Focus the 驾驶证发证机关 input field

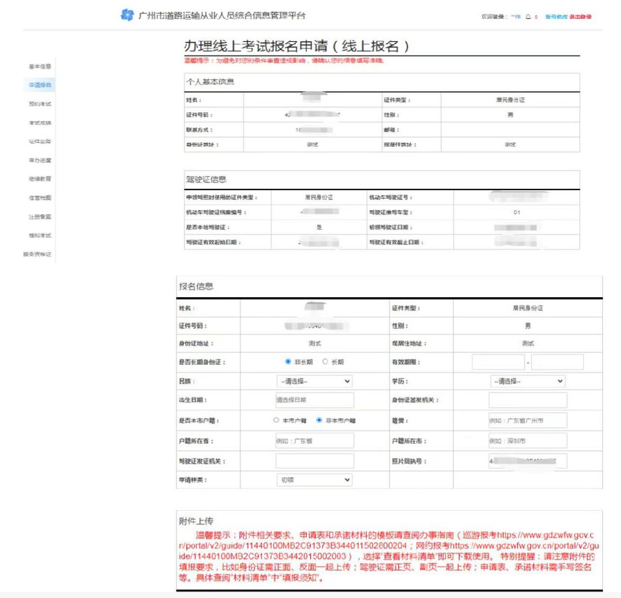[315, 461]
